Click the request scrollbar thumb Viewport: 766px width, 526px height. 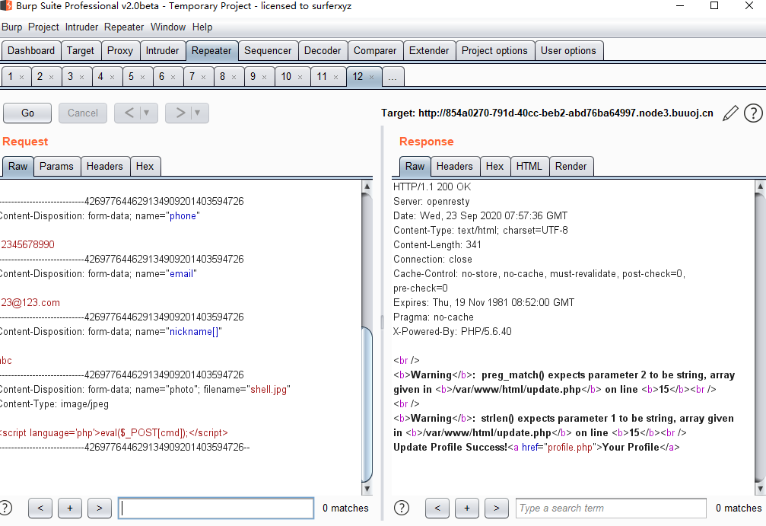[x=367, y=404]
